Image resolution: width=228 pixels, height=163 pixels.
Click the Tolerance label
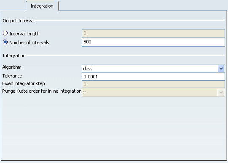click(x=12, y=76)
